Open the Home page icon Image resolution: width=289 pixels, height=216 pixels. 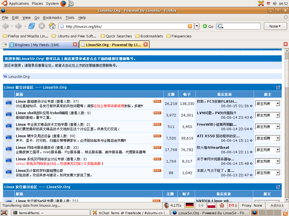pos(52,26)
